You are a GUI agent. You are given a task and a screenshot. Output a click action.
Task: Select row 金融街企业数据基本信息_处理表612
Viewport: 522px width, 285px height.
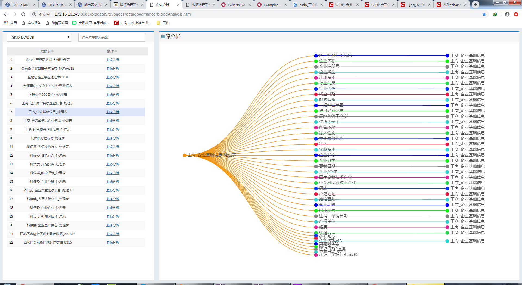76,69
